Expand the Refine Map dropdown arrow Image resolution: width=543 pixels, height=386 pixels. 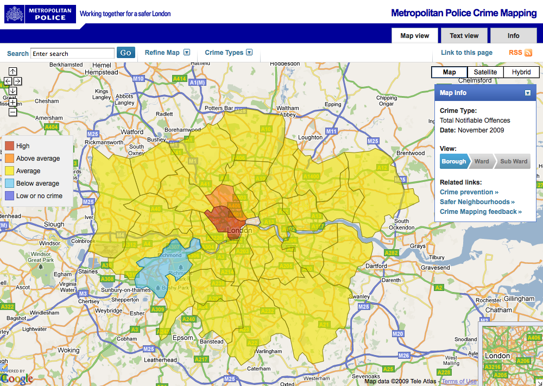click(187, 52)
